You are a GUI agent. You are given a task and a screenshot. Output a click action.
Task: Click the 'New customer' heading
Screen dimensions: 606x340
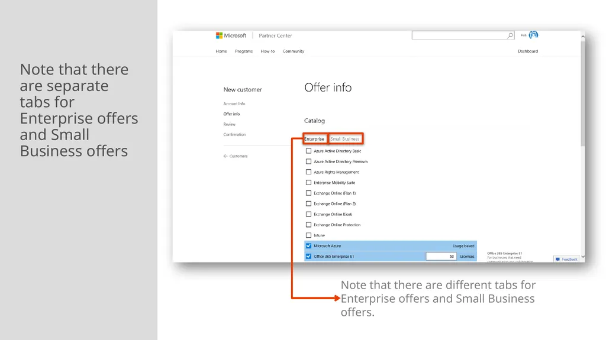click(x=243, y=90)
